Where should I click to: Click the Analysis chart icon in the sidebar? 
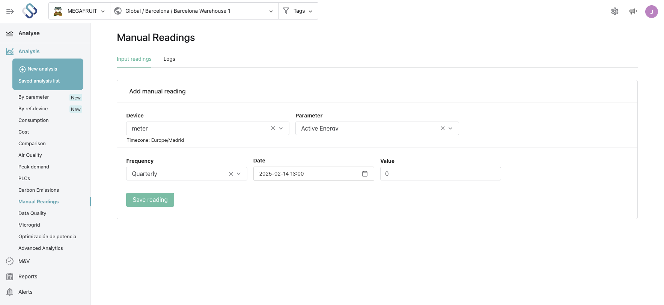pos(10,51)
